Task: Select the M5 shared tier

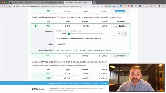Action: click(49, 11)
